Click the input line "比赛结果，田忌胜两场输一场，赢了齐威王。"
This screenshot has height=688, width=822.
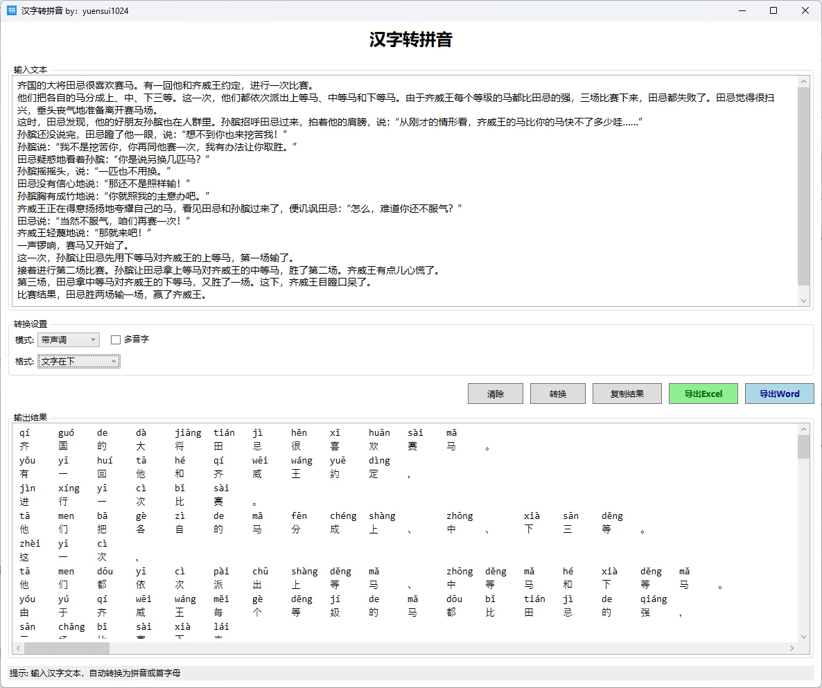[112, 294]
